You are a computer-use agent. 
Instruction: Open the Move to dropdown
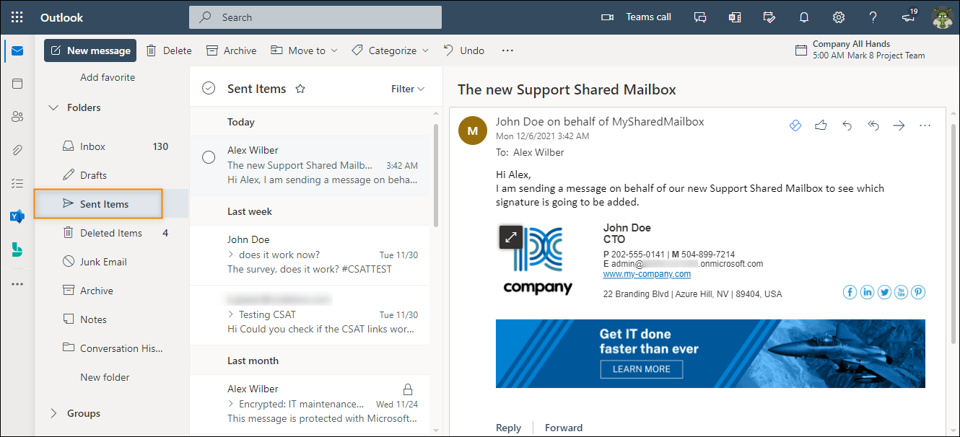(x=304, y=50)
